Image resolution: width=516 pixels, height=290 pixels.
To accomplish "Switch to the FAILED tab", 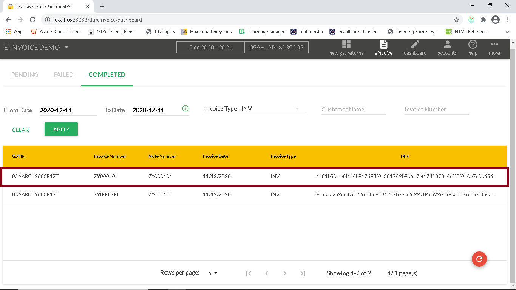I will [63, 75].
